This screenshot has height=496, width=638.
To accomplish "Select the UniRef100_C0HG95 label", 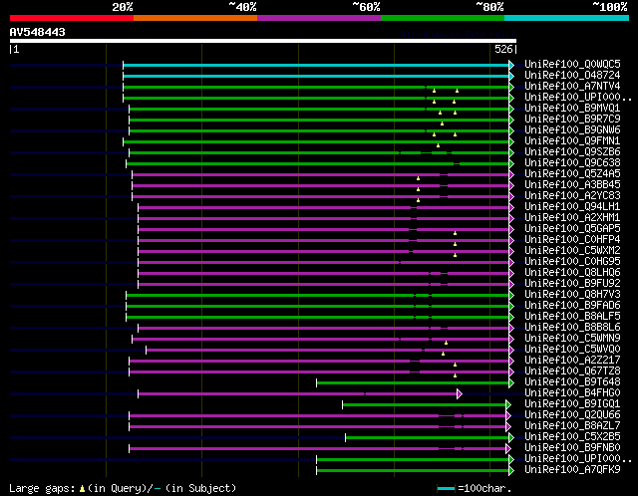I will click(572, 262).
